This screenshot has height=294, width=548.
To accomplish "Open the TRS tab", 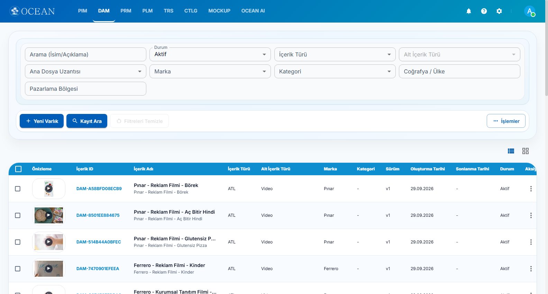I will 168,11.
